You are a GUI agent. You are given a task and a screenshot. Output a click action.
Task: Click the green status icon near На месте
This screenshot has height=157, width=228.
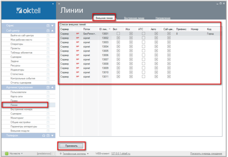pos(6,154)
